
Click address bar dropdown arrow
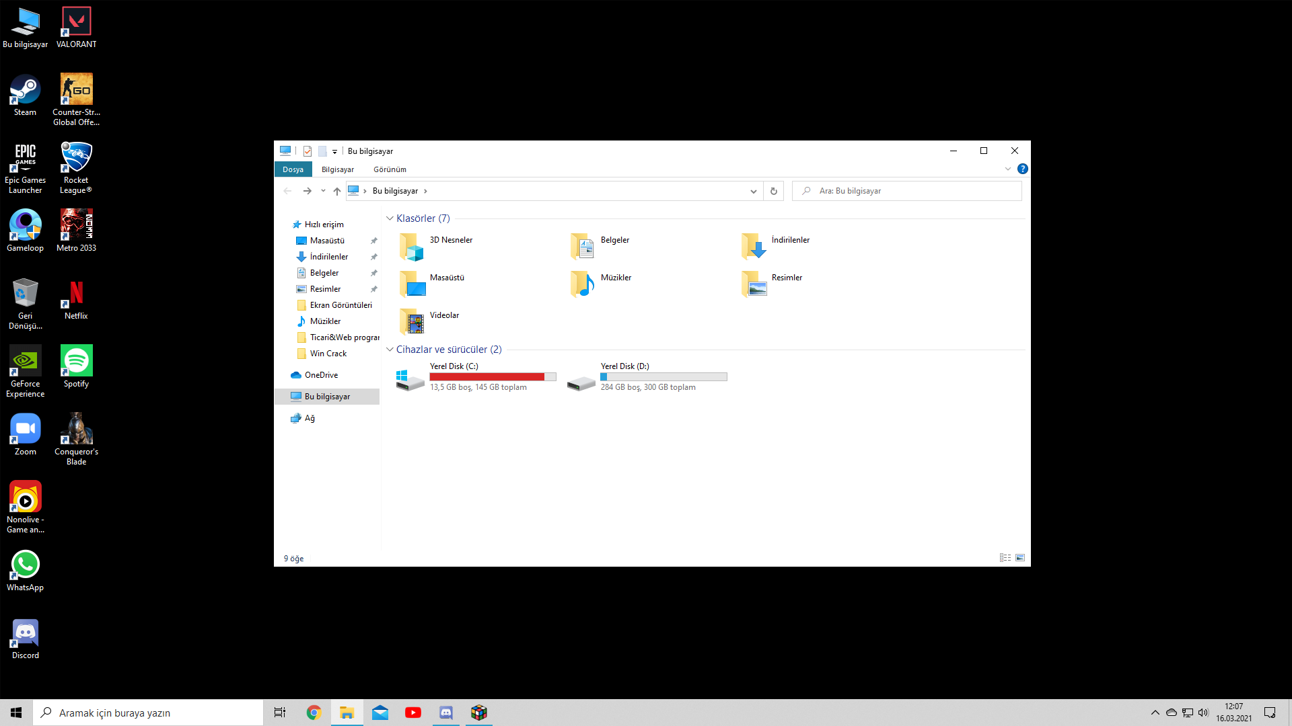(x=754, y=191)
